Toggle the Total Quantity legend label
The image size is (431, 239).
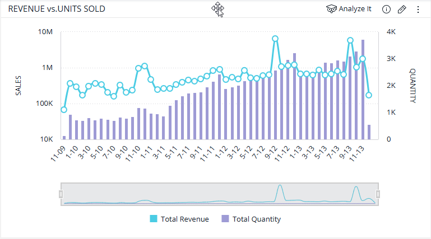(x=257, y=219)
